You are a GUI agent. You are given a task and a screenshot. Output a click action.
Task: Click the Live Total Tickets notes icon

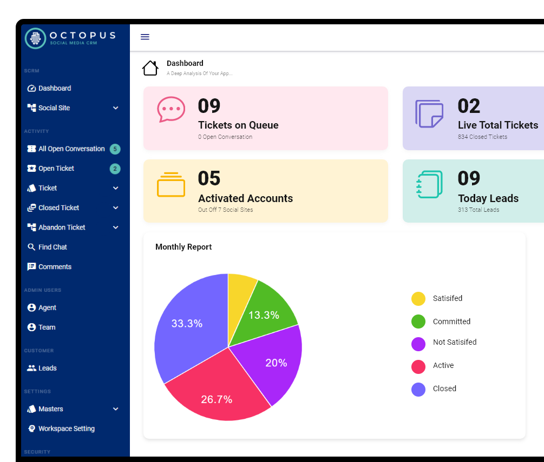[x=429, y=113]
